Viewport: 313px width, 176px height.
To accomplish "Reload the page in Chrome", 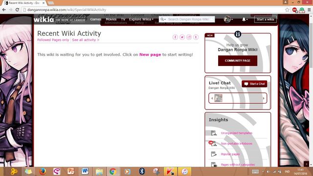I will coord(18,10).
